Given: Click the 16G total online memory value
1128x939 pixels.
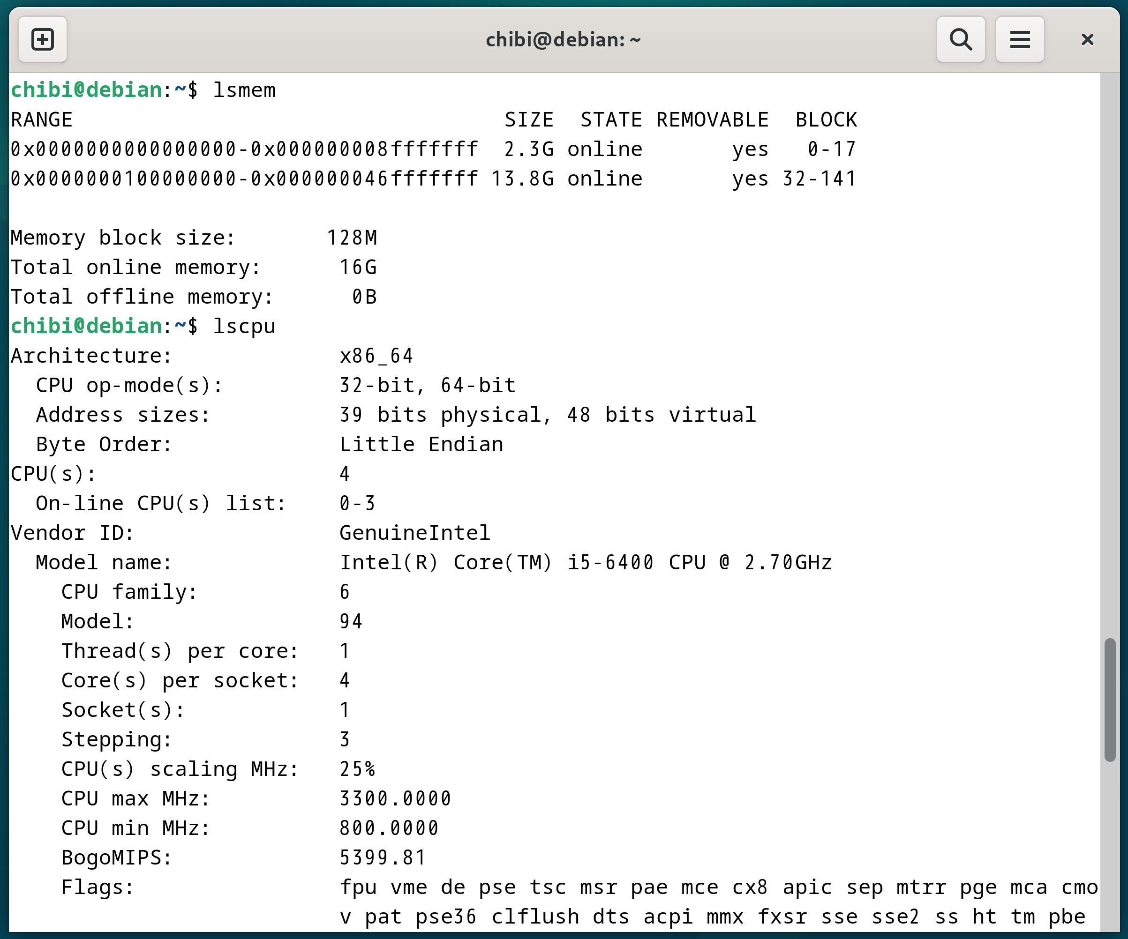Looking at the screenshot, I should click(x=358, y=268).
